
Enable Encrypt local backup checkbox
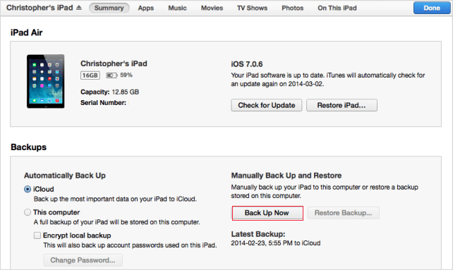37,235
